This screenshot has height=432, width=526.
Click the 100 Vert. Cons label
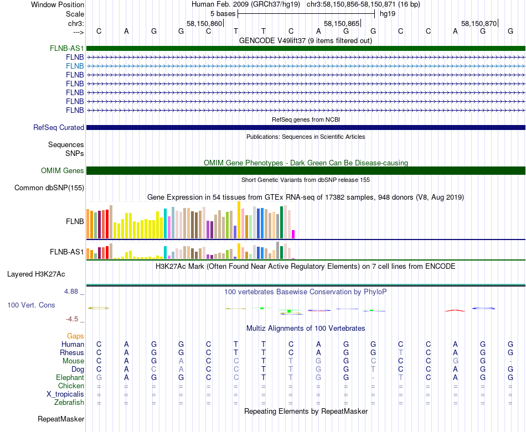(x=31, y=305)
